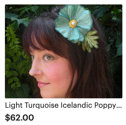The width and height of the screenshot is (126, 125).
Task: Open the Icelandic Poppy product photo
Action: (64, 51)
